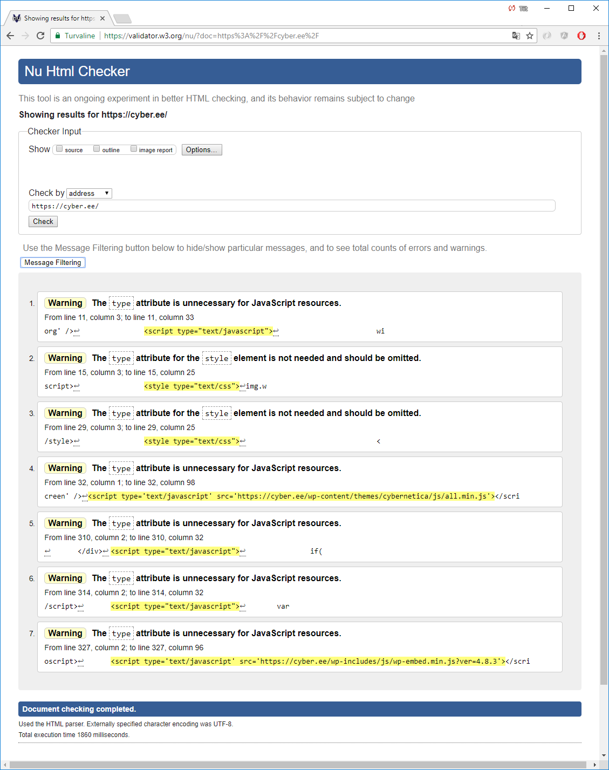This screenshot has width=609, height=770.
Task: Bookmark this page with the star icon
Action: click(x=530, y=36)
